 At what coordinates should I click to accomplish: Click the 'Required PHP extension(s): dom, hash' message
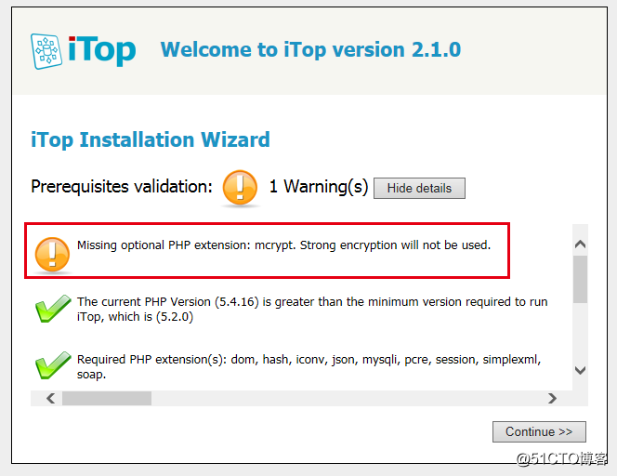coord(308,366)
